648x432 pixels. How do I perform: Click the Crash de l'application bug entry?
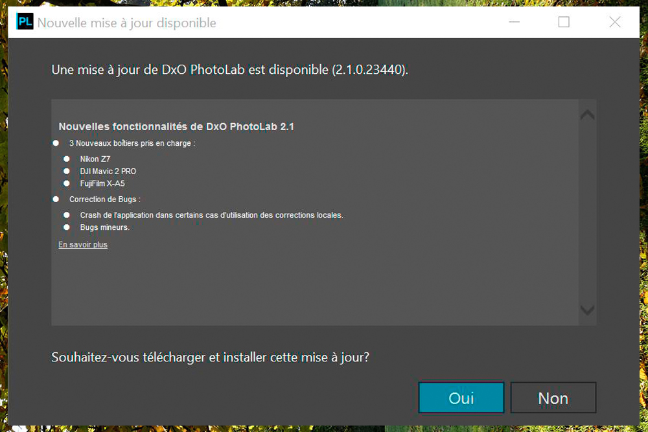[211, 215]
